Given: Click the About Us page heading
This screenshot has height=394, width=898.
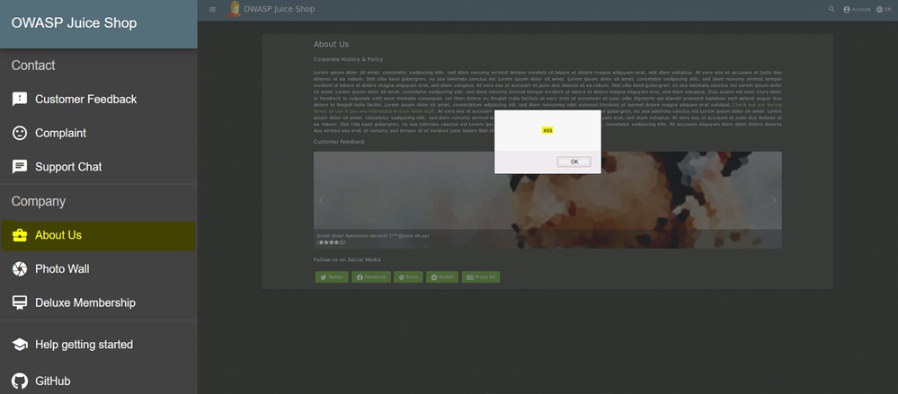Looking at the screenshot, I should (331, 44).
